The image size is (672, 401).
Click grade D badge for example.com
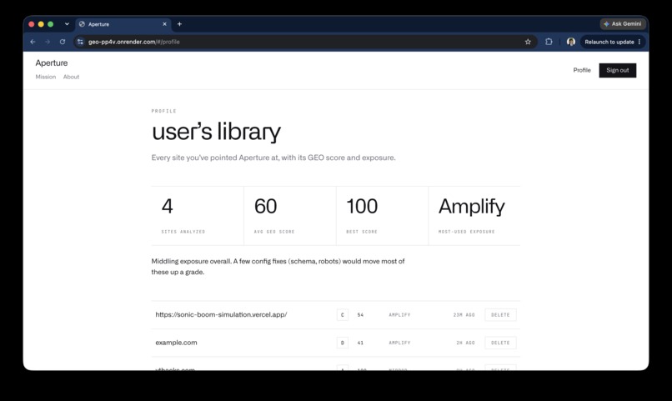coord(343,343)
